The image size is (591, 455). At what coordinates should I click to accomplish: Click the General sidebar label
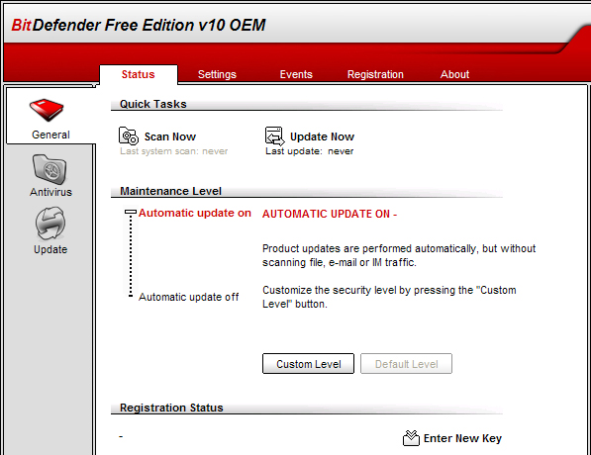click(x=50, y=135)
